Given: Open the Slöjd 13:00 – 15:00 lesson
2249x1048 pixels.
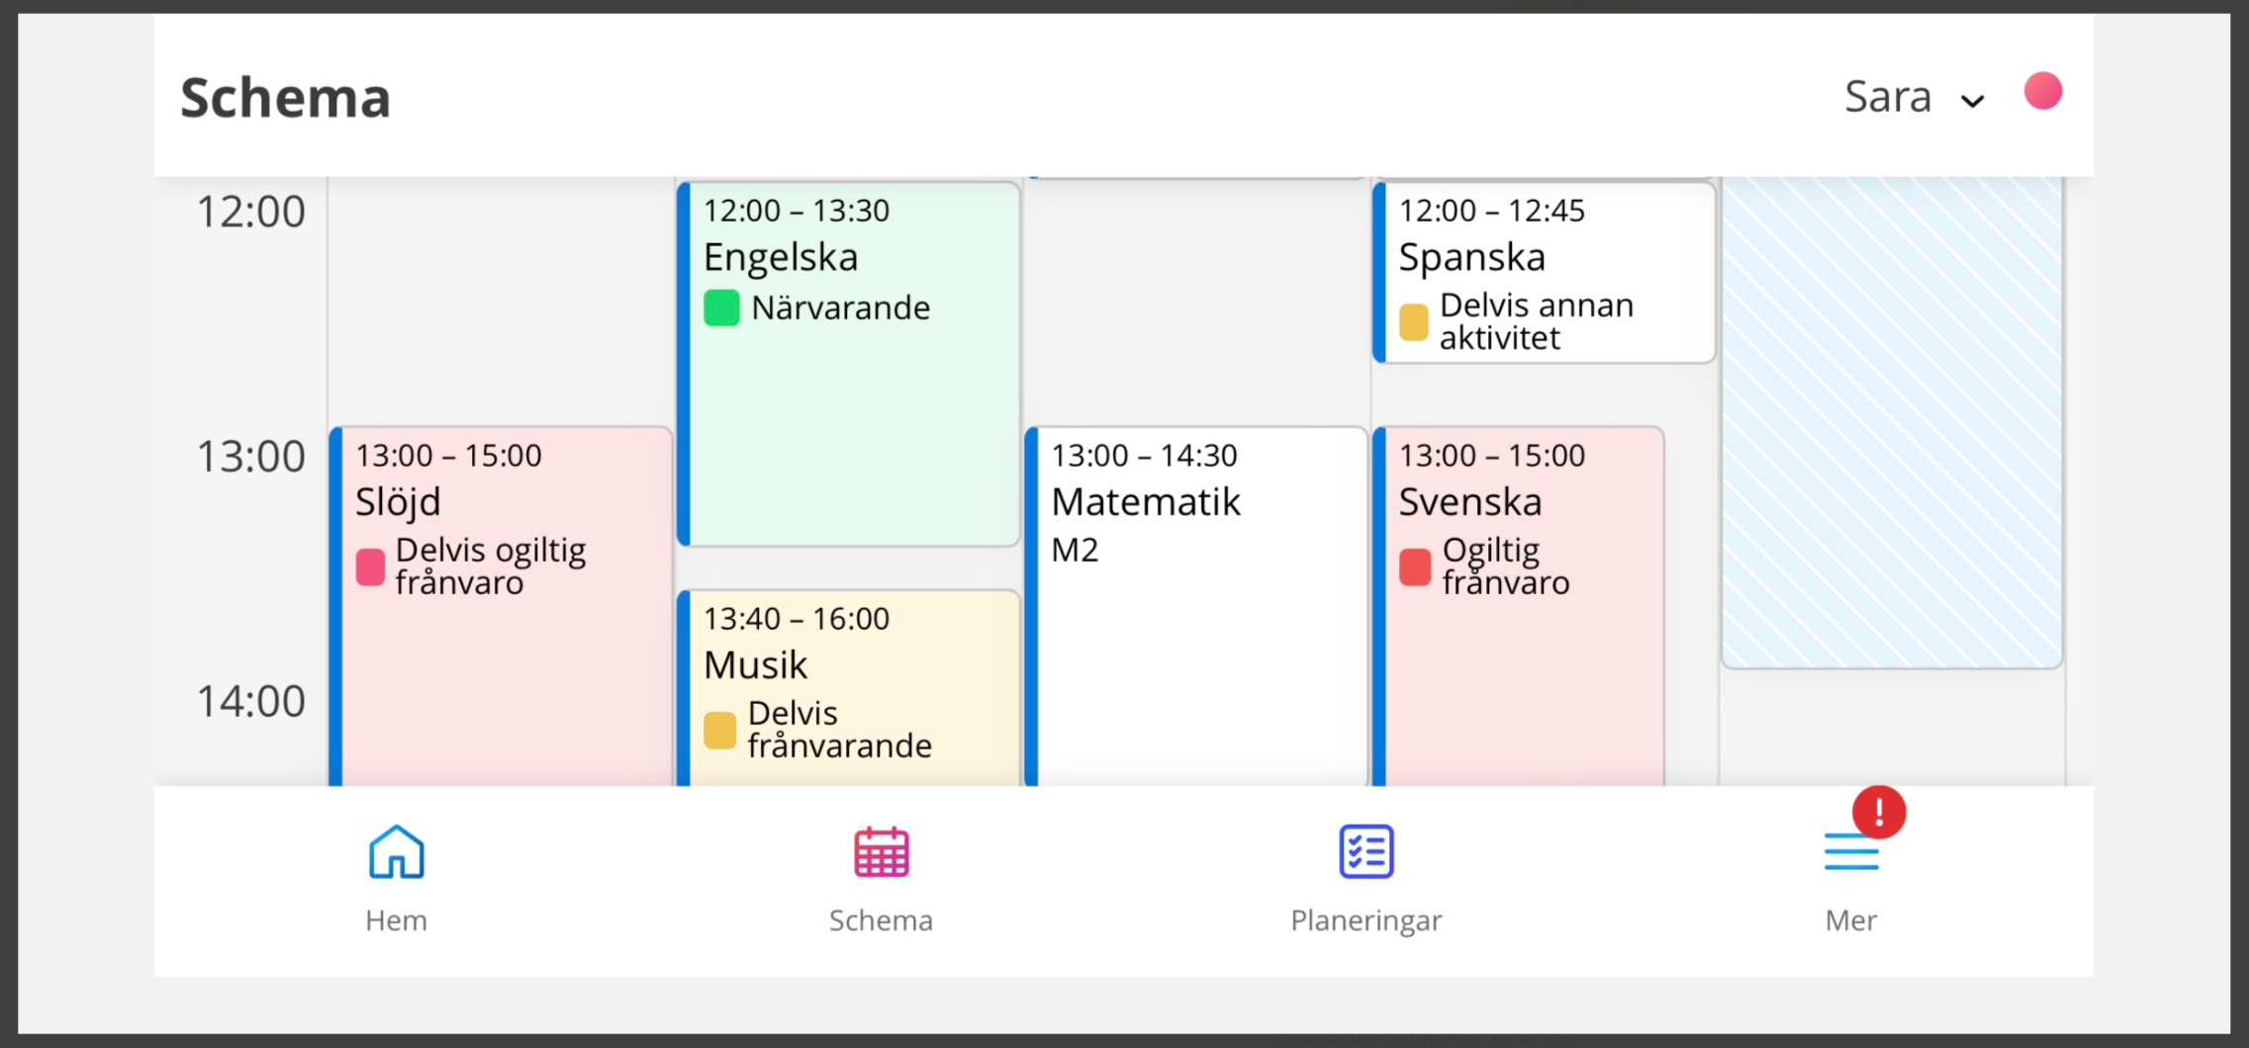Looking at the screenshot, I should pyautogui.click(x=501, y=606).
